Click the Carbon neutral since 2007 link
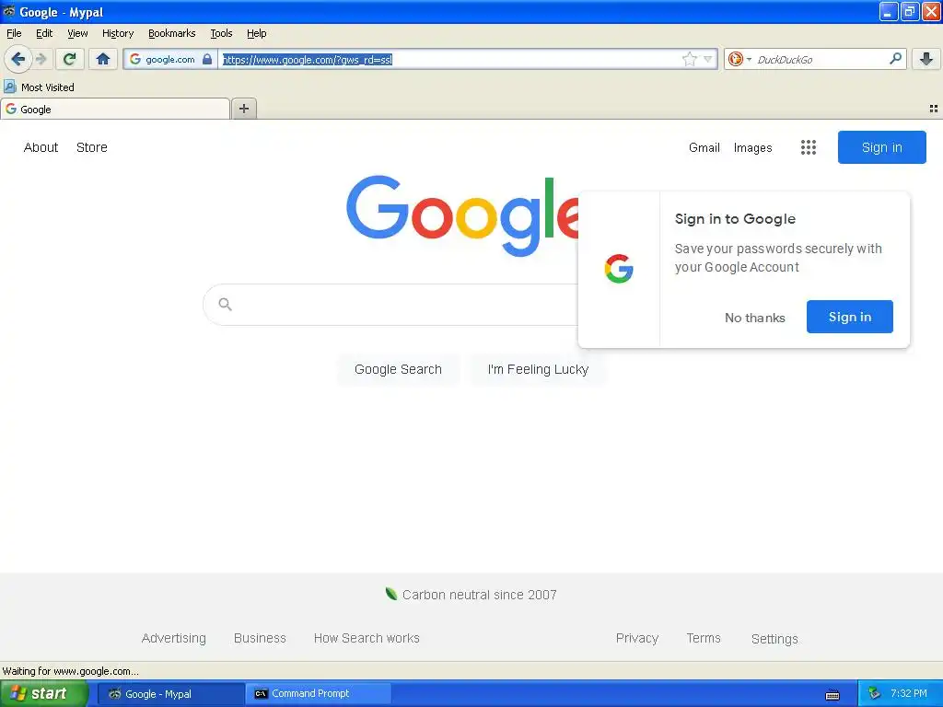The width and height of the screenshot is (943, 707). coord(479,595)
